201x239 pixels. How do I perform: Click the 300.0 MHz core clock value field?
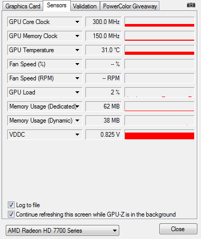[104, 22]
